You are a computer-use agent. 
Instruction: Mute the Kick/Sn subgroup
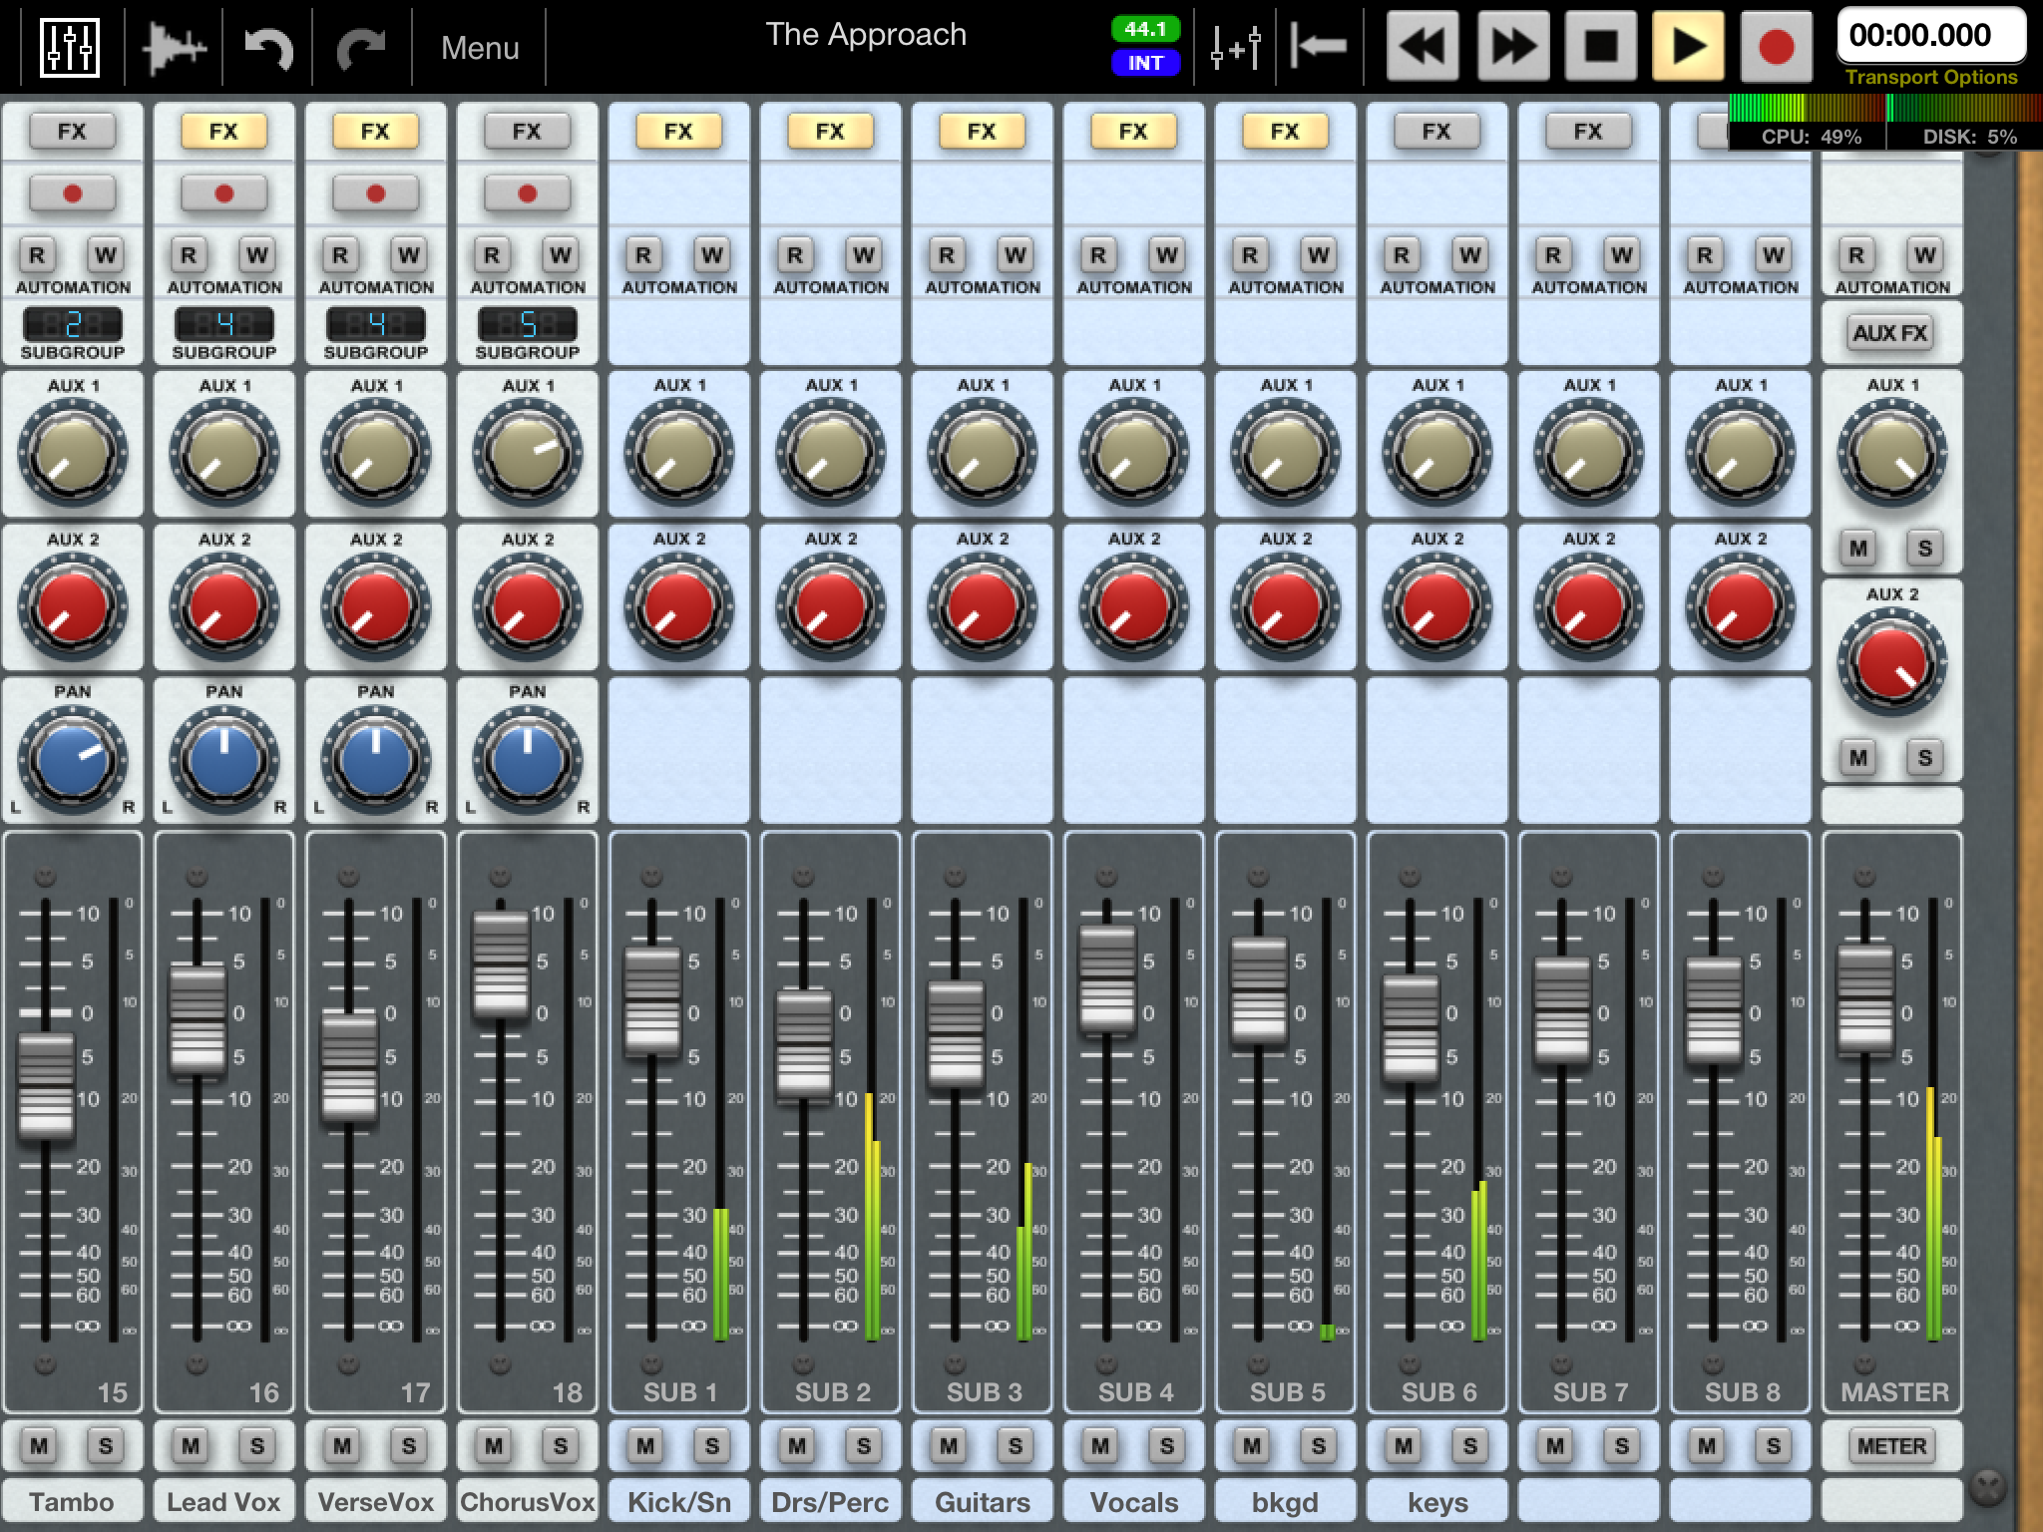(x=645, y=1446)
